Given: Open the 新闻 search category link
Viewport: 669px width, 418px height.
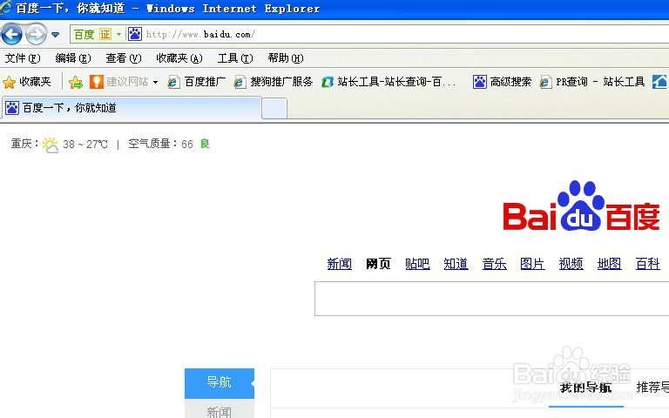Looking at the screenshot, I should point(340,264).
